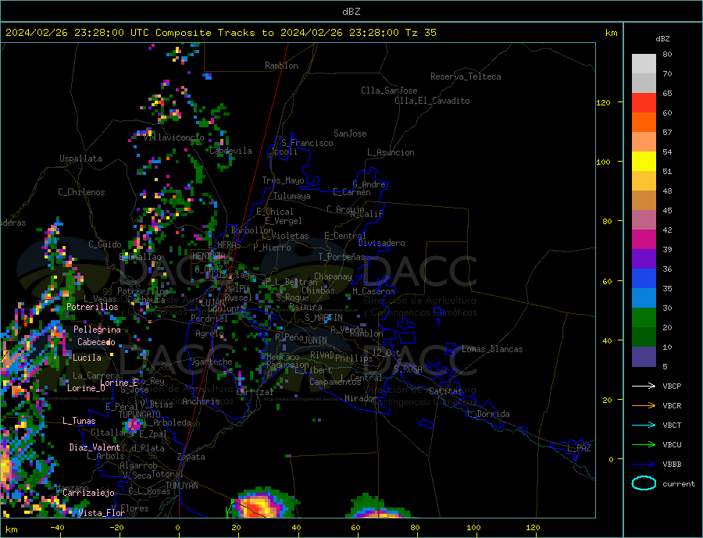
Task: Select the 65 dBZ red swatch
Action: pos(644,102)
